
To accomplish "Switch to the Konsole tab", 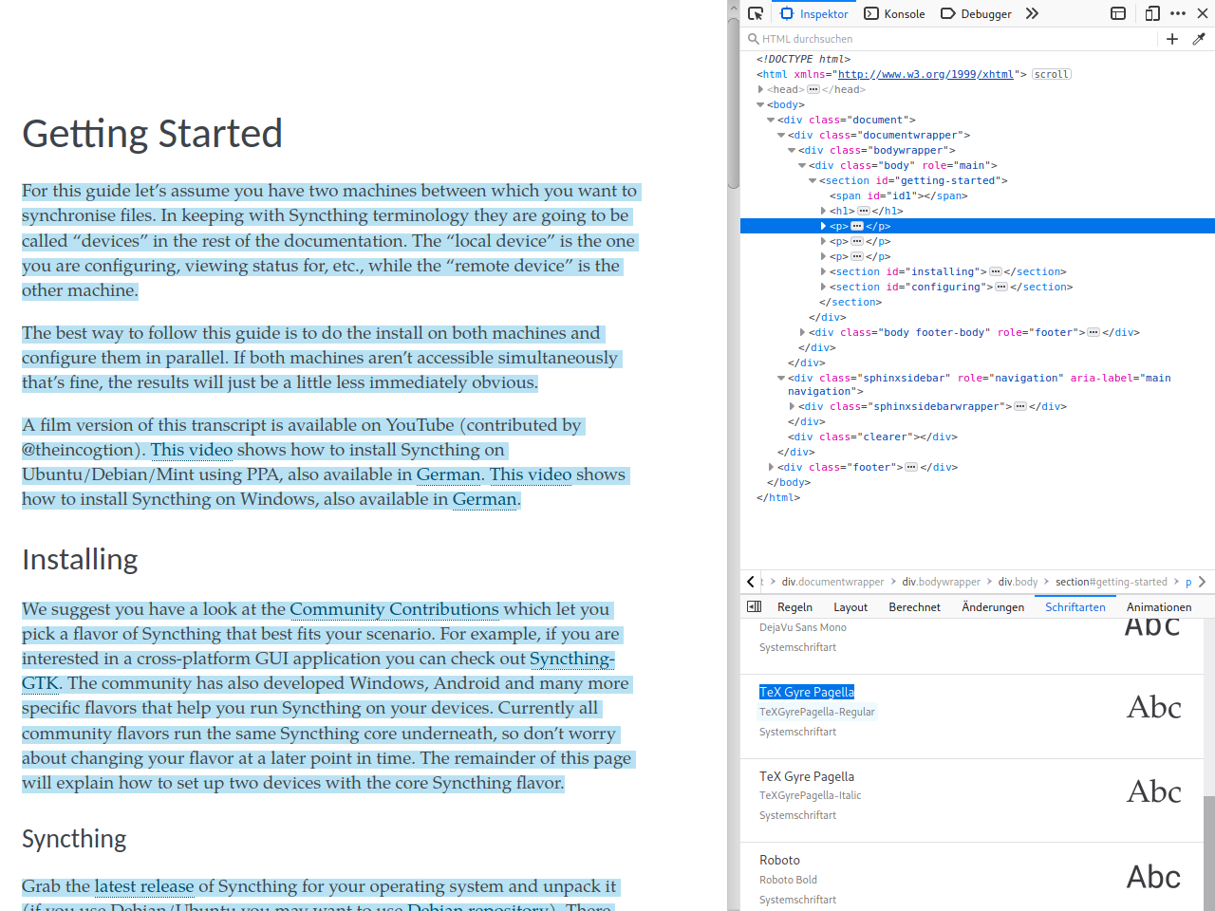I will (894, 13).
